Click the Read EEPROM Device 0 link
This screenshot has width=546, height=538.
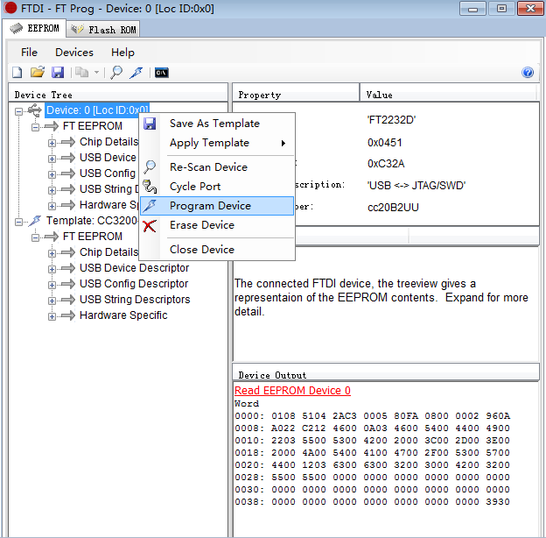[292, 391]
